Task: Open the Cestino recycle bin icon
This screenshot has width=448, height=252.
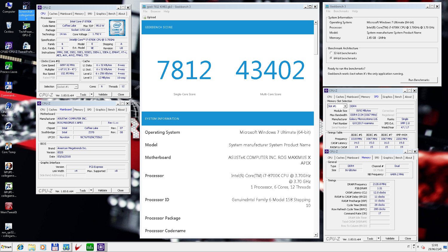Action: [9, 27]
